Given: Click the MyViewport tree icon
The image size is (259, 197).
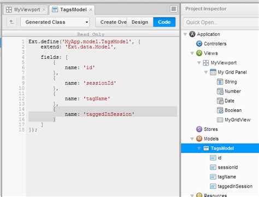Looking at the screenshot, I should coord(206,63).
